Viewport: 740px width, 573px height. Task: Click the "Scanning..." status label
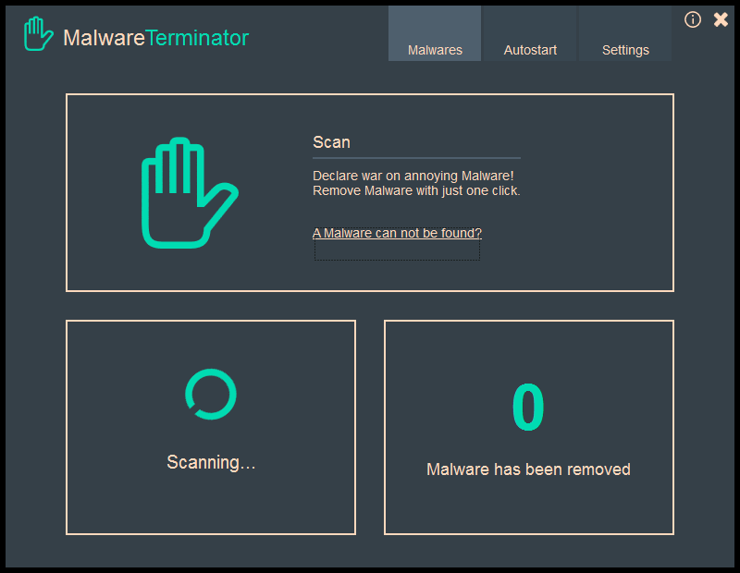tap(211, 462)
